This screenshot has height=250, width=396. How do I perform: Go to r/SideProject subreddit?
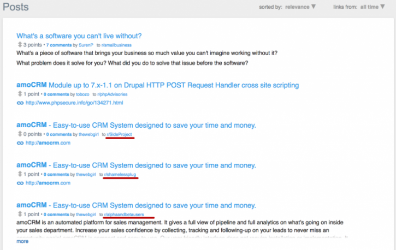tap(119, 134)
